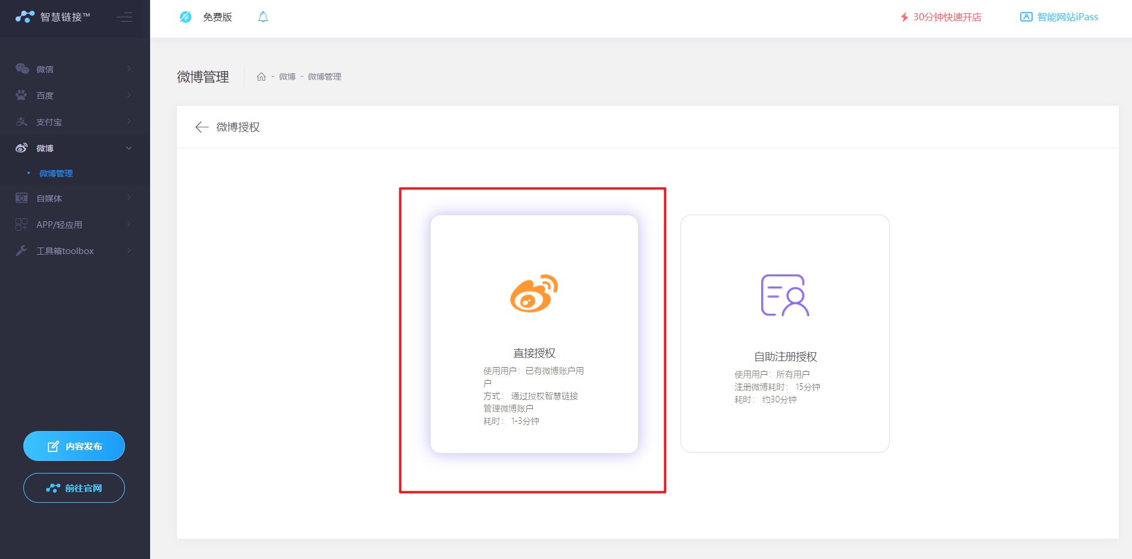Click the 免费版 label

pos(218,17)
